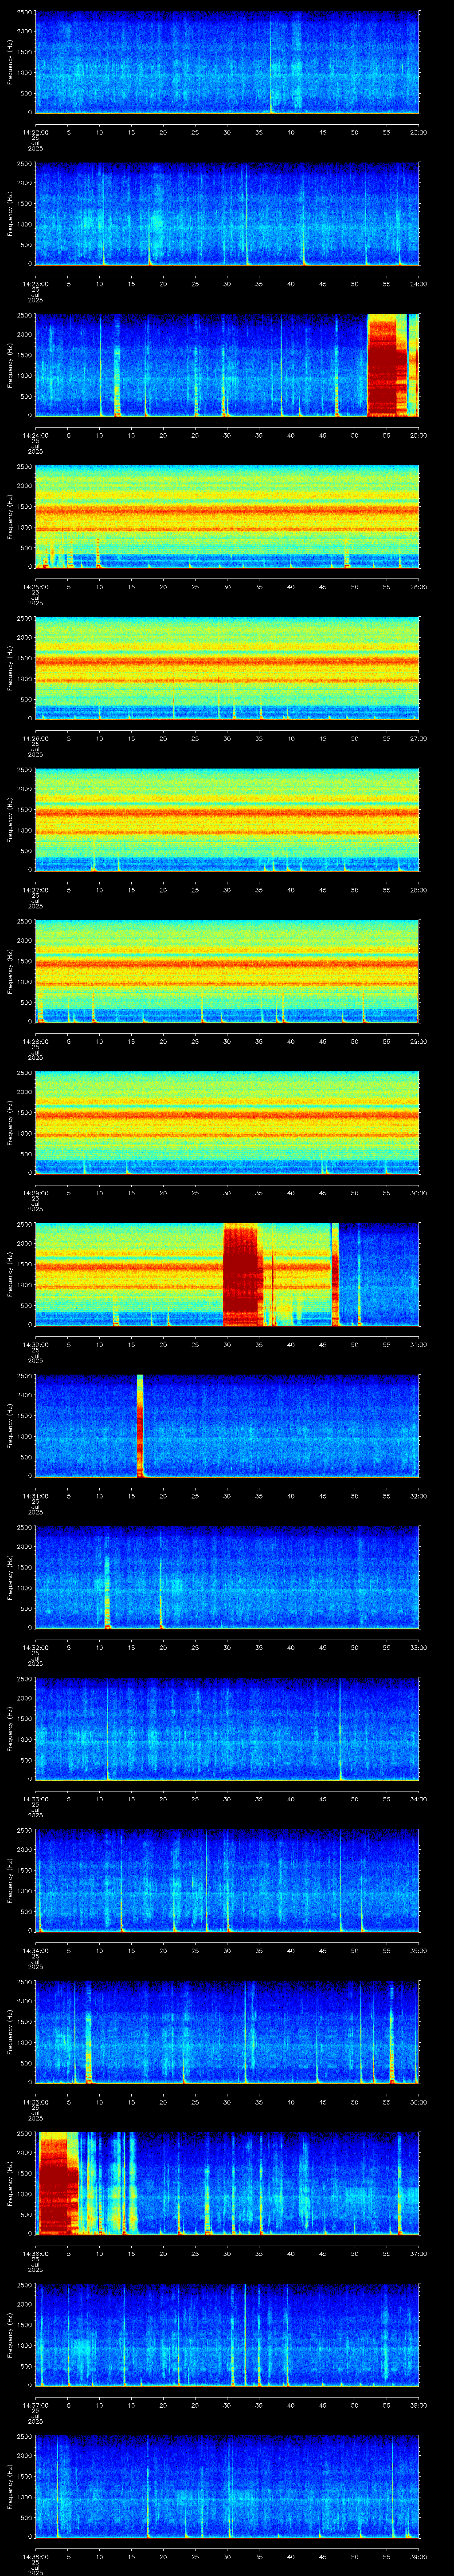This screenshot has height=2576, width=454.
Task: Click the 26:00 end time label
Action: 418,587
